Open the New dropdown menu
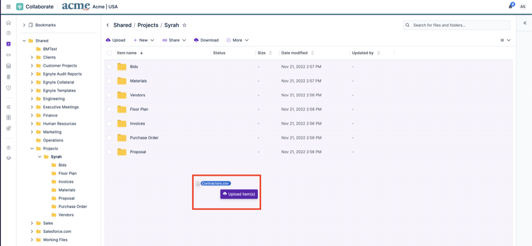 click(143, 40)
